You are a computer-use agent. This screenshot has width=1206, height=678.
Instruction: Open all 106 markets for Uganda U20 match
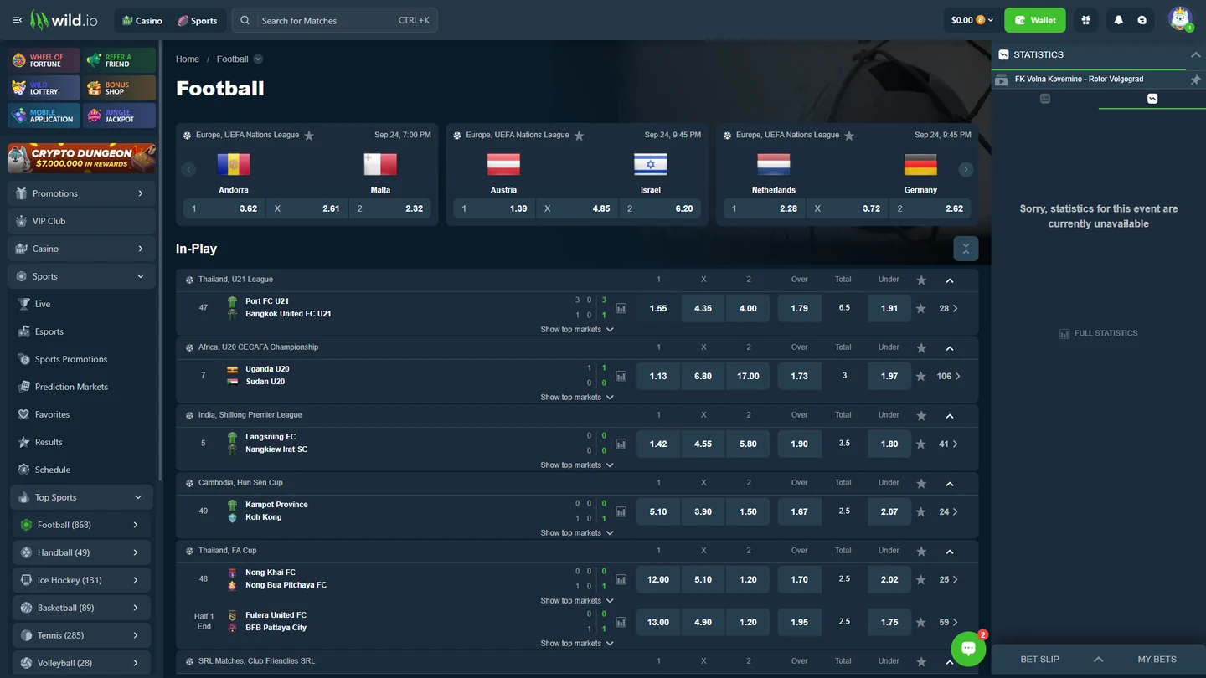[948, 376]
